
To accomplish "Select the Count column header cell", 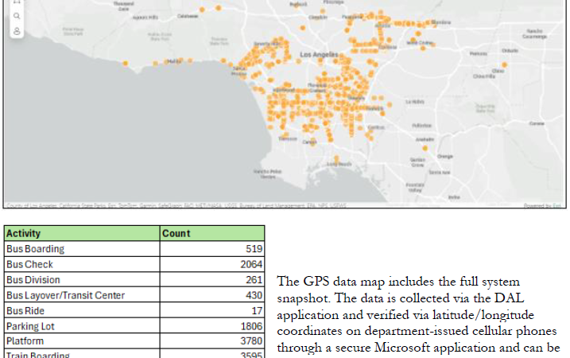I will point(212,234).
